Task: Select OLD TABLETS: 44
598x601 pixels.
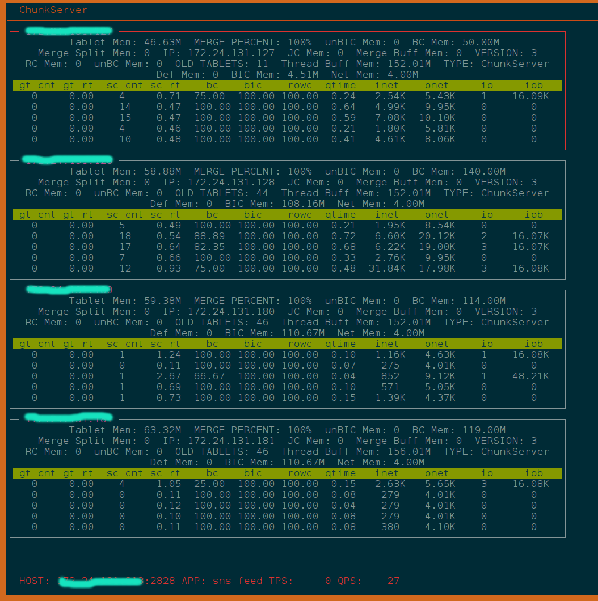Action: click(x=222, y=193)
